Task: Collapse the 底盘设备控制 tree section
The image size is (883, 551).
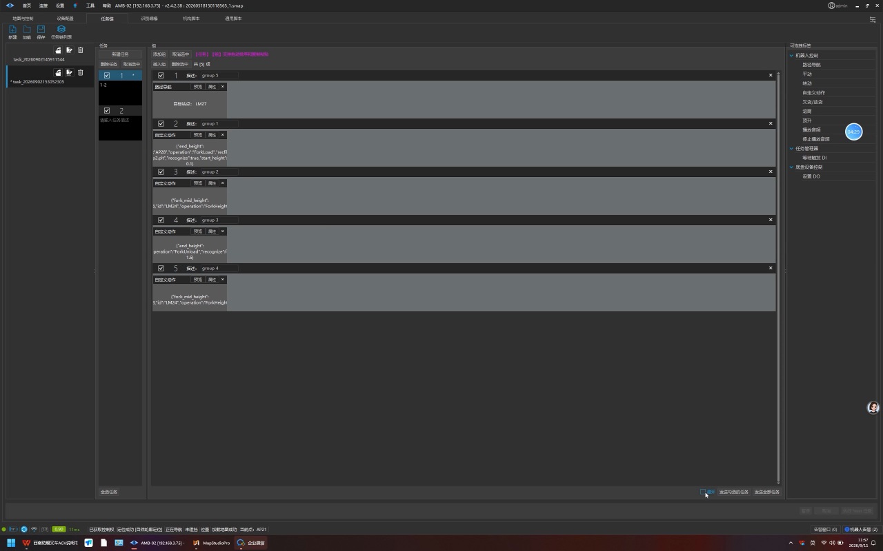Action: [792, 167]
